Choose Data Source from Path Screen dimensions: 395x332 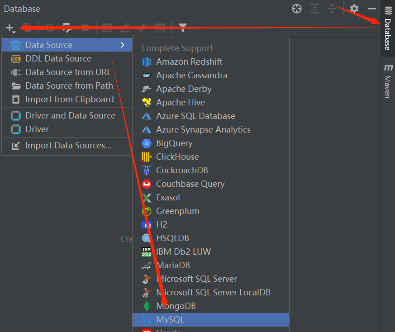point(67,86)
